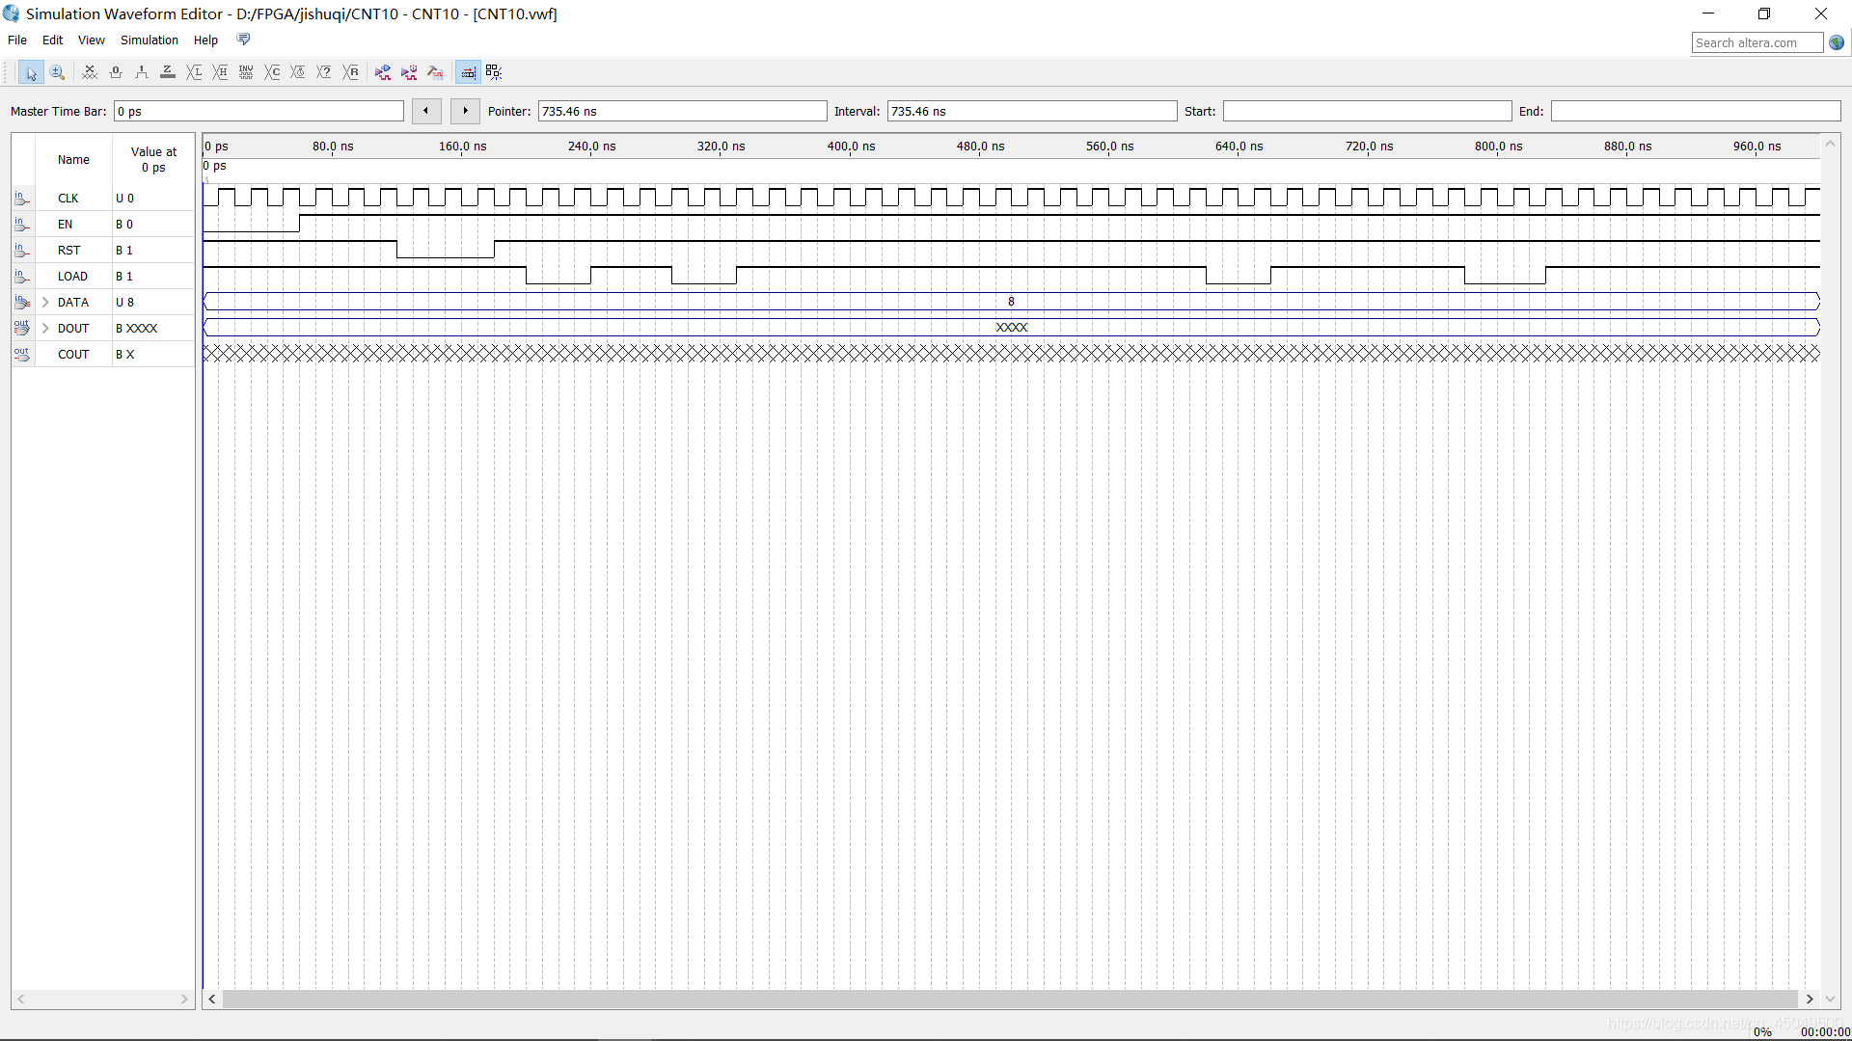Run Functional Simulation

coord(383,72)
